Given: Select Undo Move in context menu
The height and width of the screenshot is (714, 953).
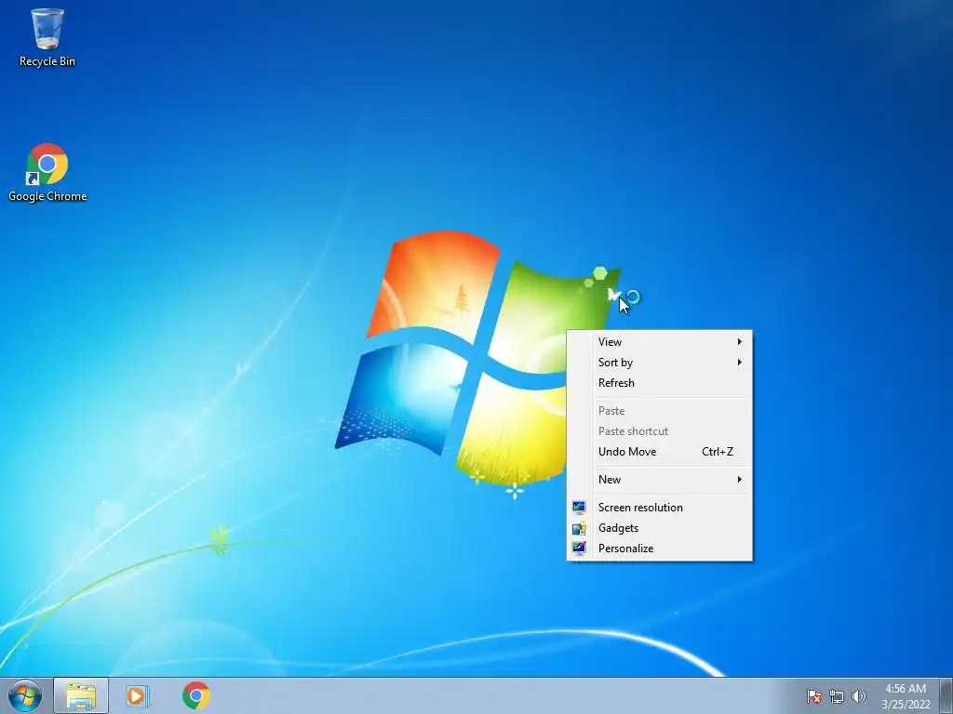Looking at the screenshot, I should pyautogui.click(x=660, y=452).
